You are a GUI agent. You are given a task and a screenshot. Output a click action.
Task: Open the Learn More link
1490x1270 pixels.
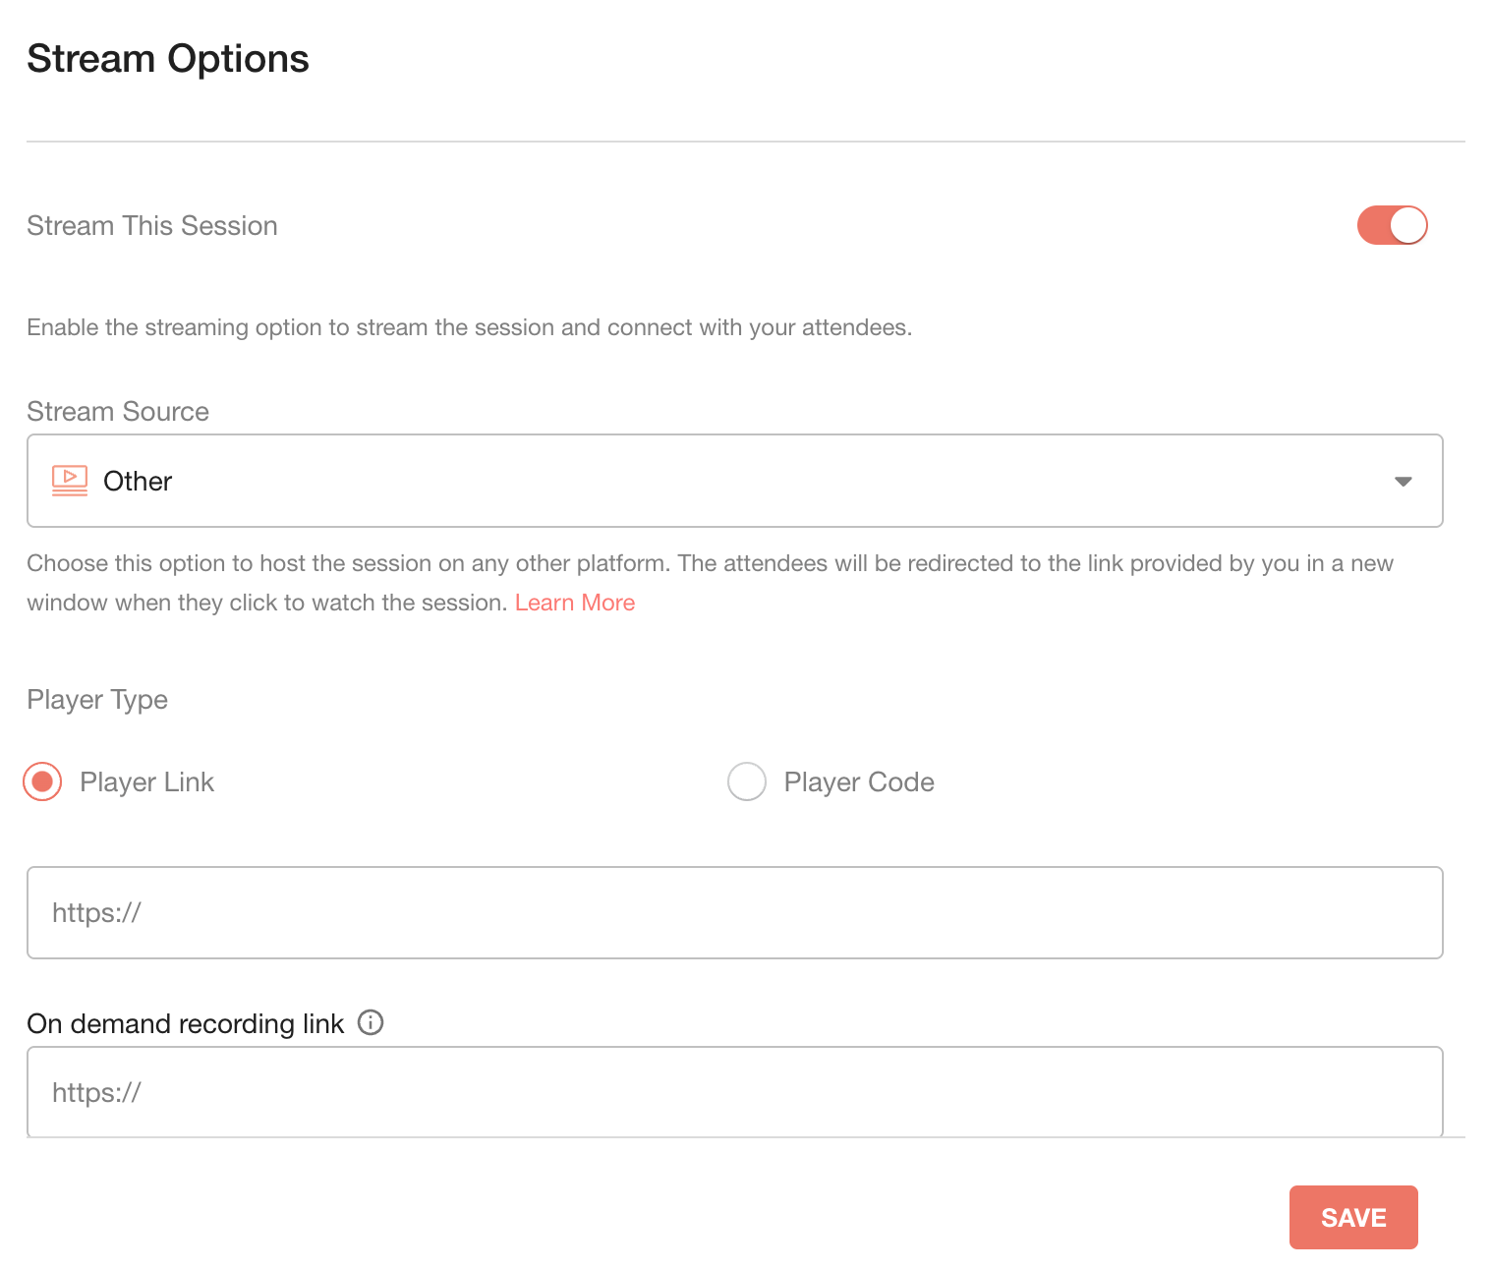pyautogui.click(x=575, y=603)
